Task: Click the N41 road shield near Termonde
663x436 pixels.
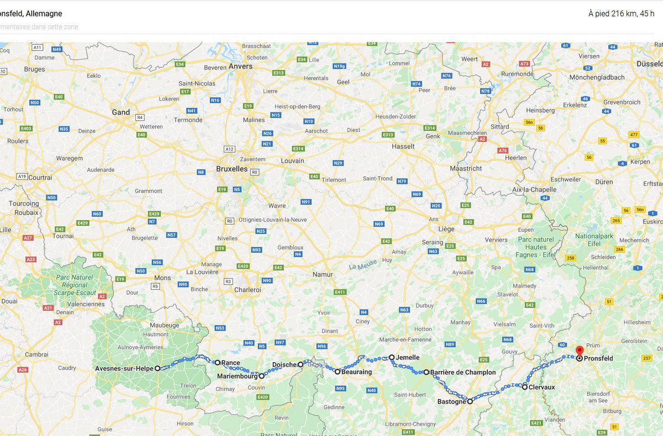Action: click(x=192, y=110)
